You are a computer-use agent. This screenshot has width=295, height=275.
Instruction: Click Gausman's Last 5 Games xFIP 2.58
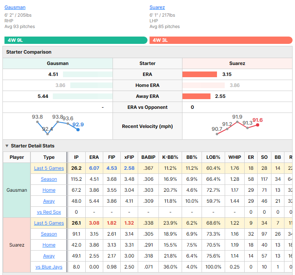(129, 168)
